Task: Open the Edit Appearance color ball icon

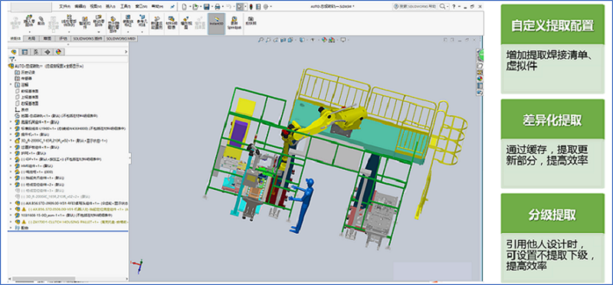Action: [x=324, y=40]
